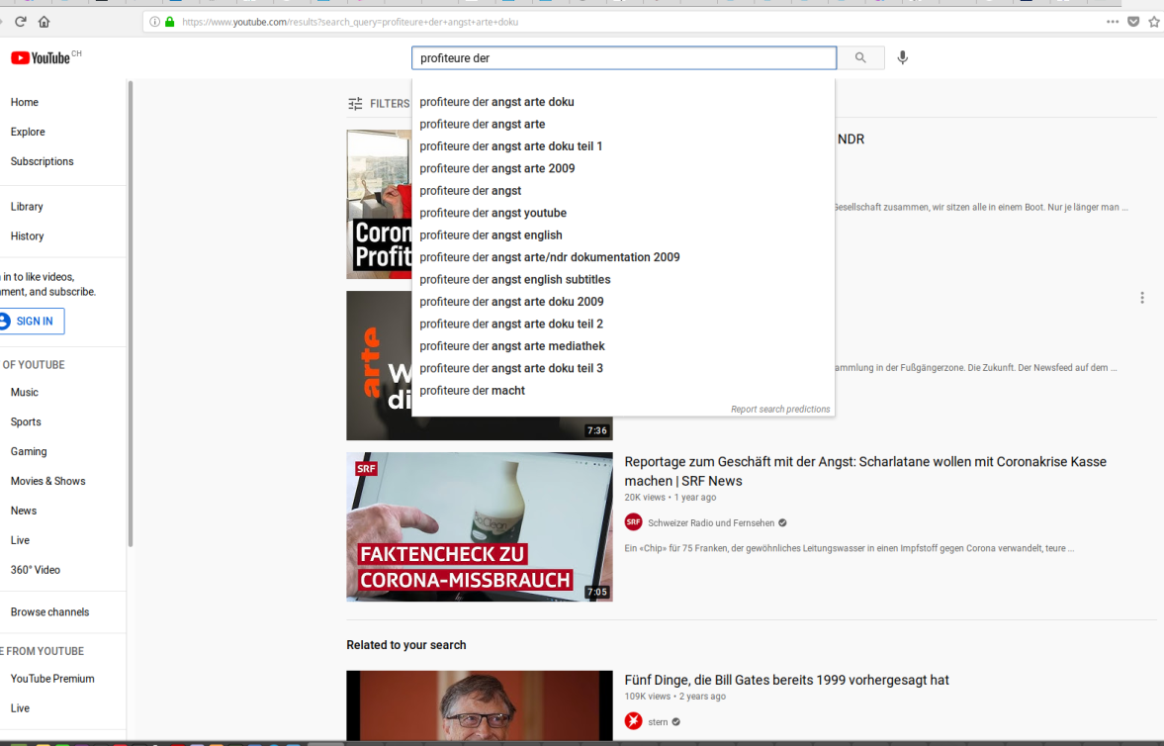Select suggestion 'profiteure der angst arte 2009'

tap(623, 168)
